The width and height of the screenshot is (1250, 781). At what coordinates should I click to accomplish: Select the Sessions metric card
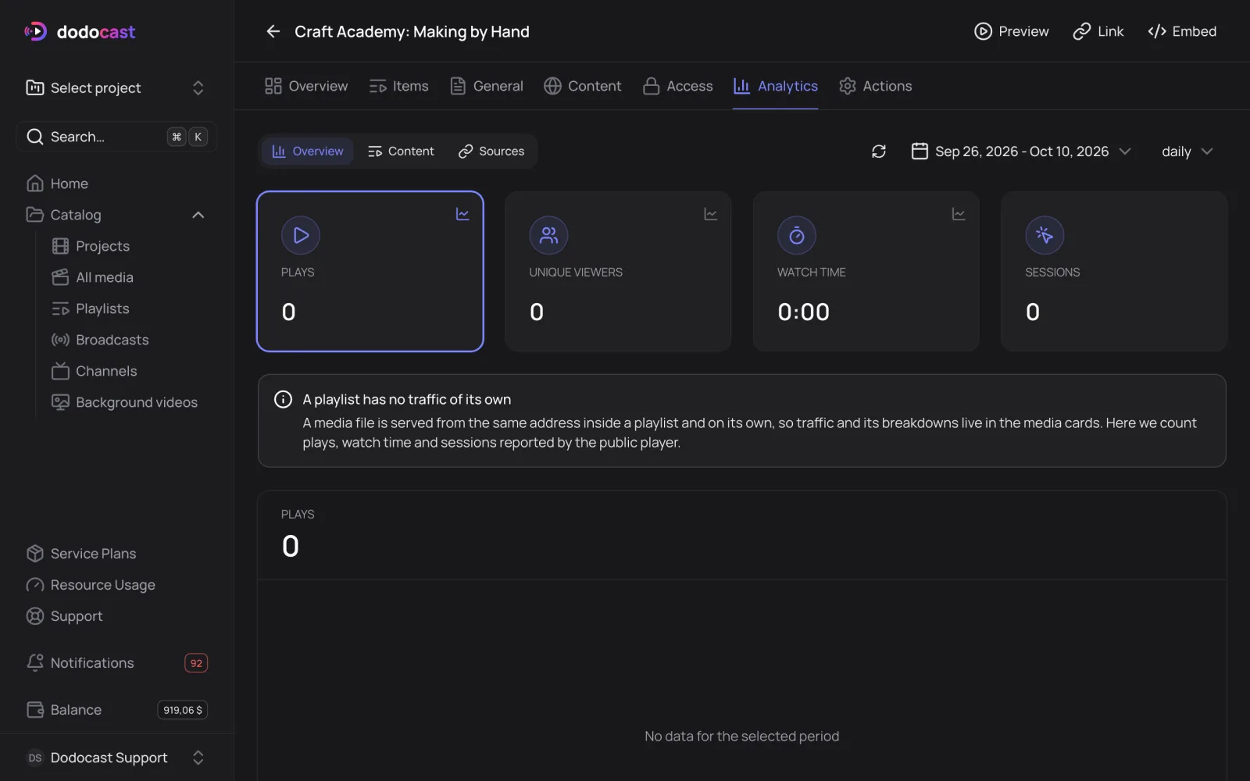pyautogui.click(x=1114, y=271)
